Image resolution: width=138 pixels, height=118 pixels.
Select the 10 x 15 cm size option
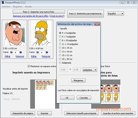pyautogui.click(x=60, y=48)
